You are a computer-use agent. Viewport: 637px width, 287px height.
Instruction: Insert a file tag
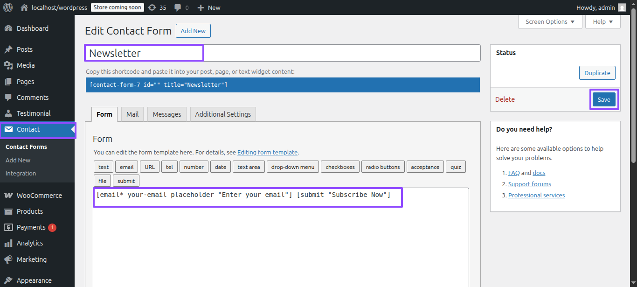pos(102,181)
